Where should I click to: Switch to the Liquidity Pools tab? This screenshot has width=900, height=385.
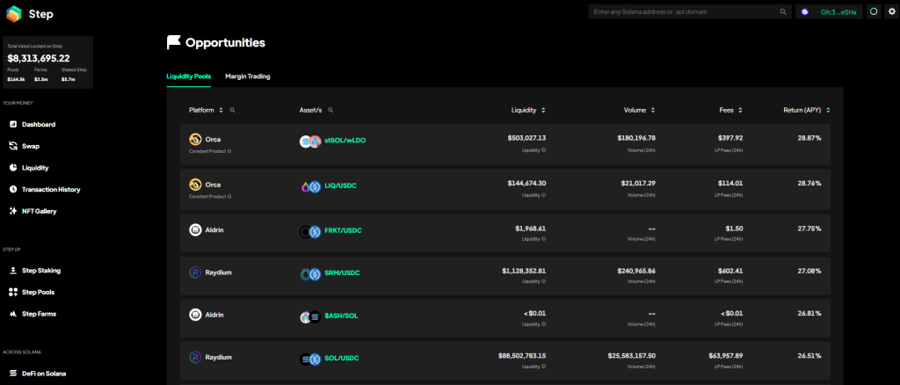[189, 76]
